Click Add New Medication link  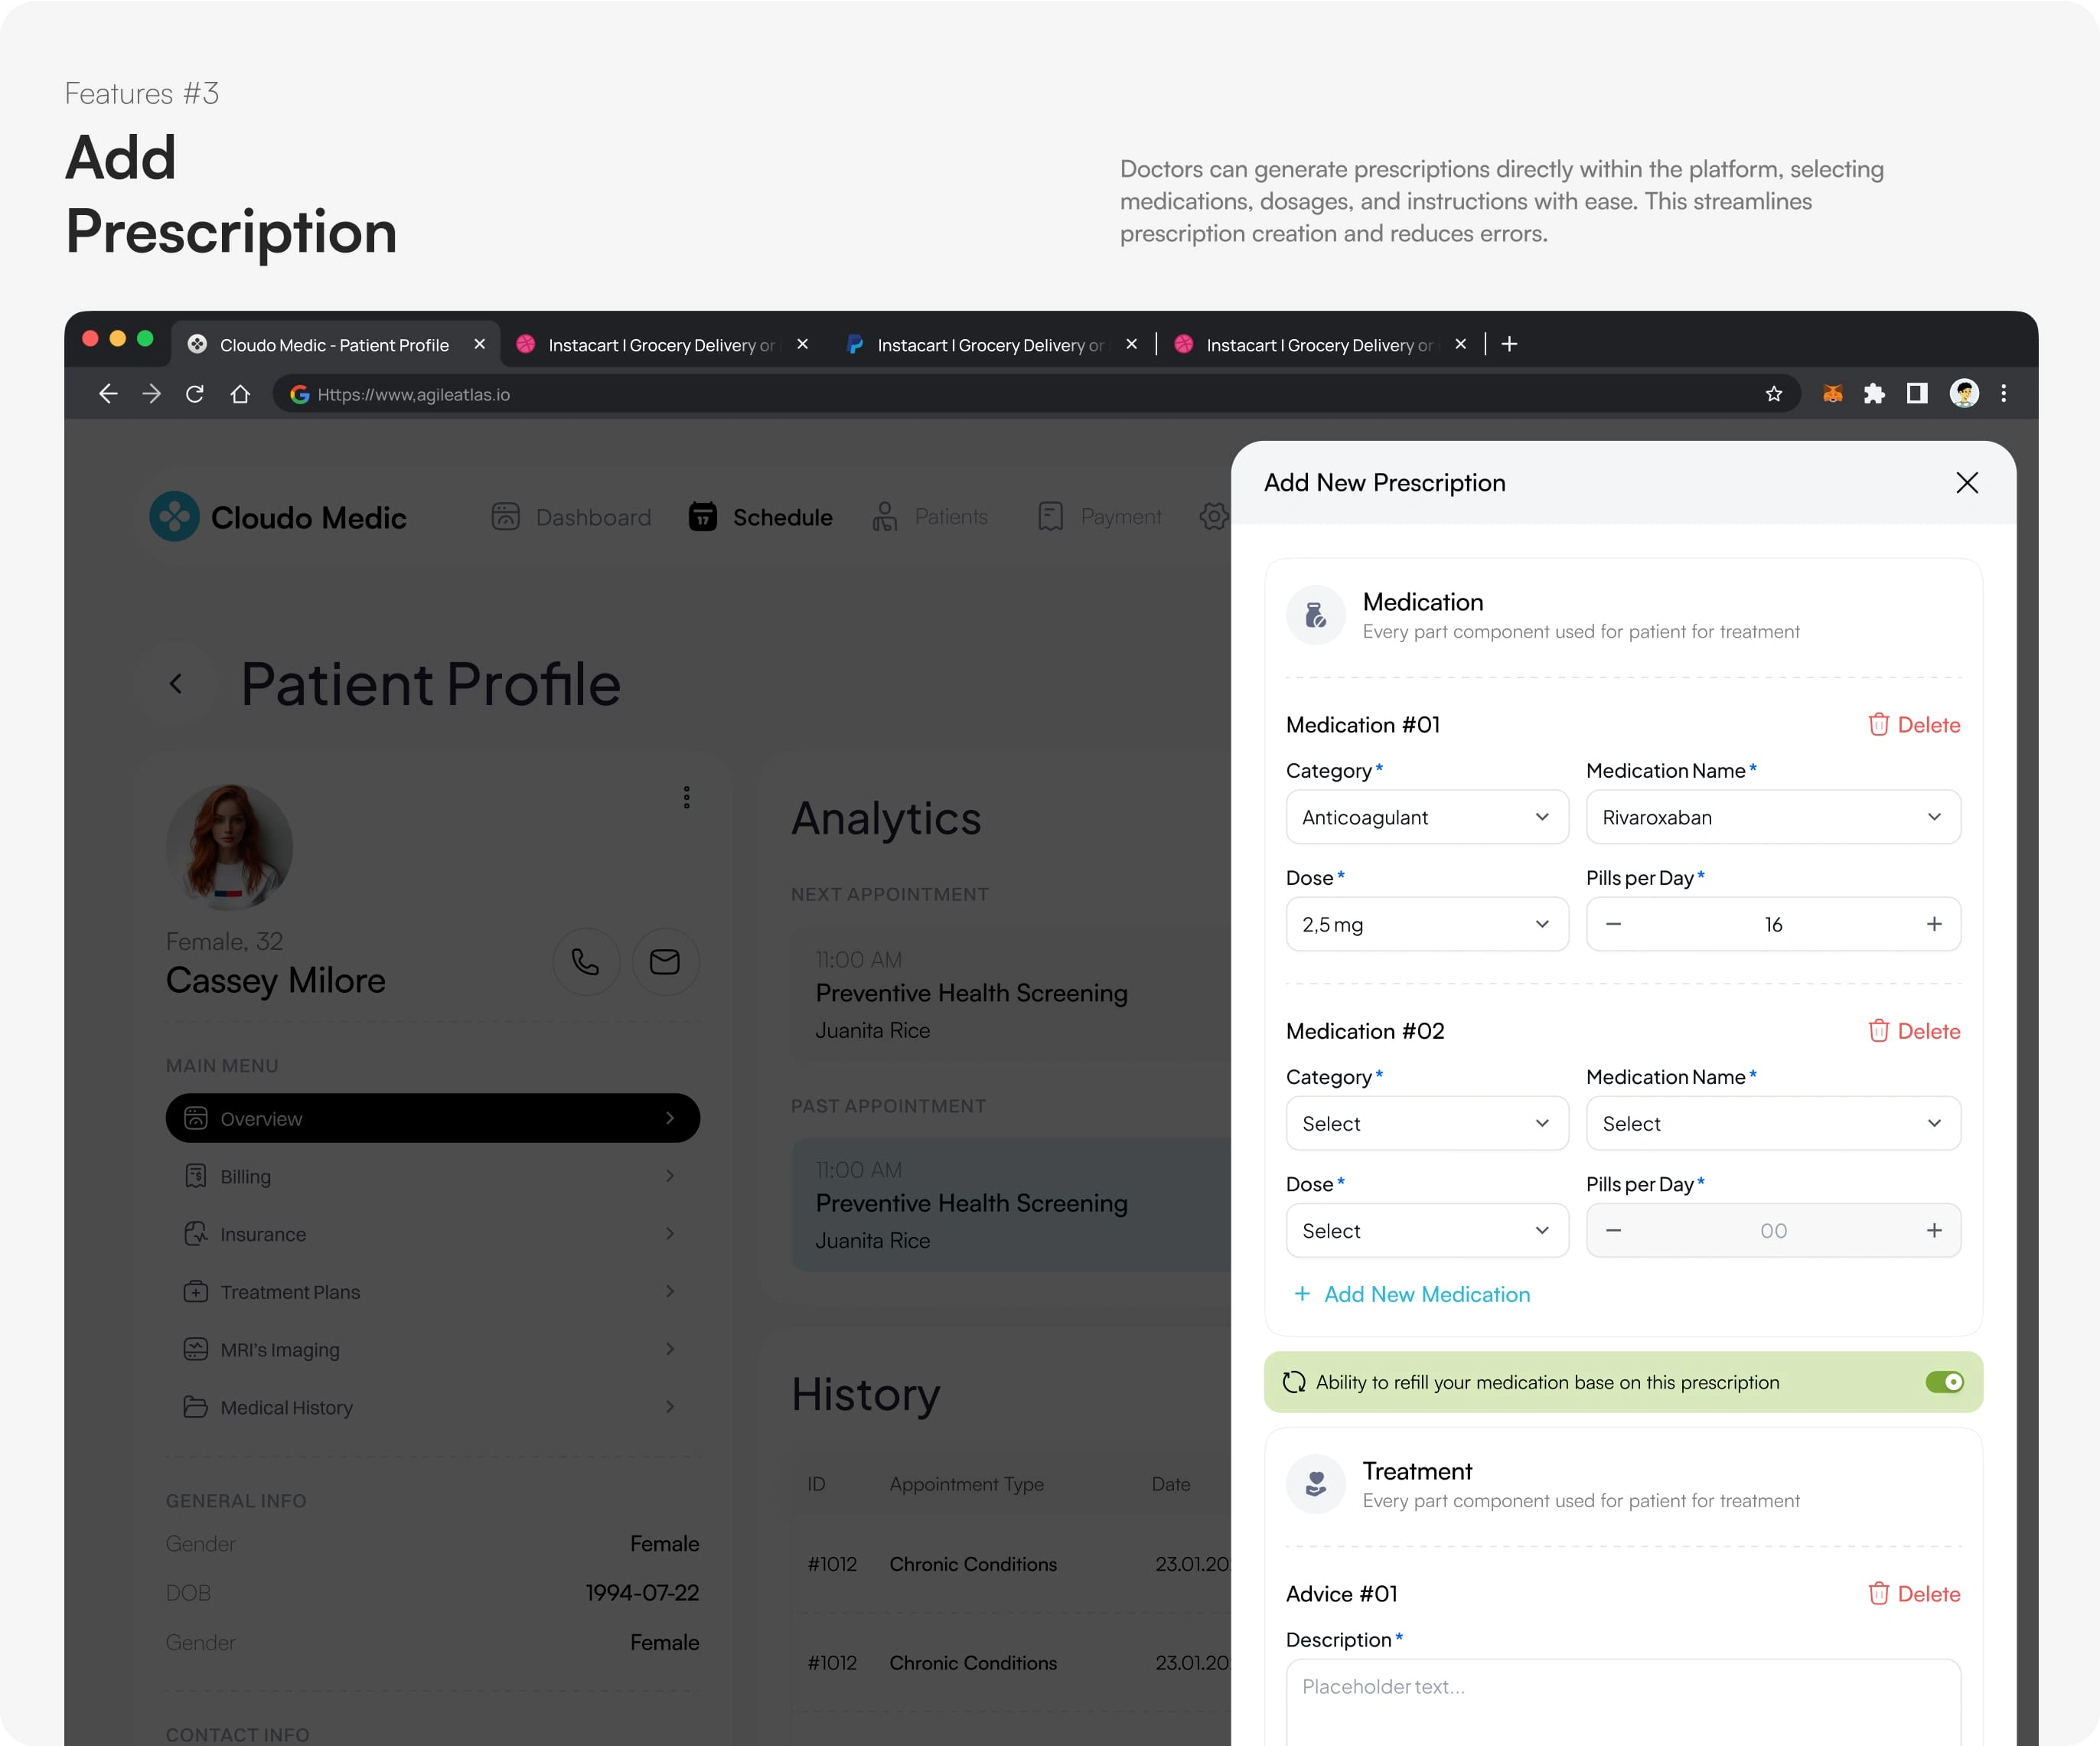point(1412,1294)
